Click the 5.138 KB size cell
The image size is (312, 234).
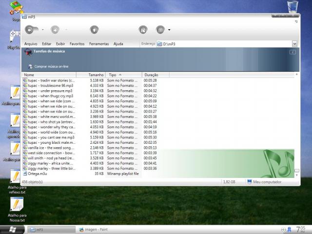tap(97, 80)
